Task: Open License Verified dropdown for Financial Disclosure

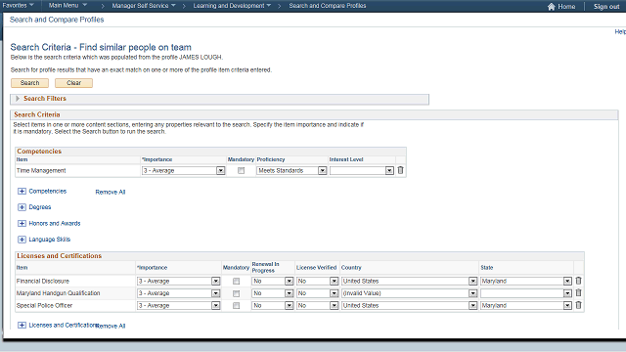Action: coord(317,281)
